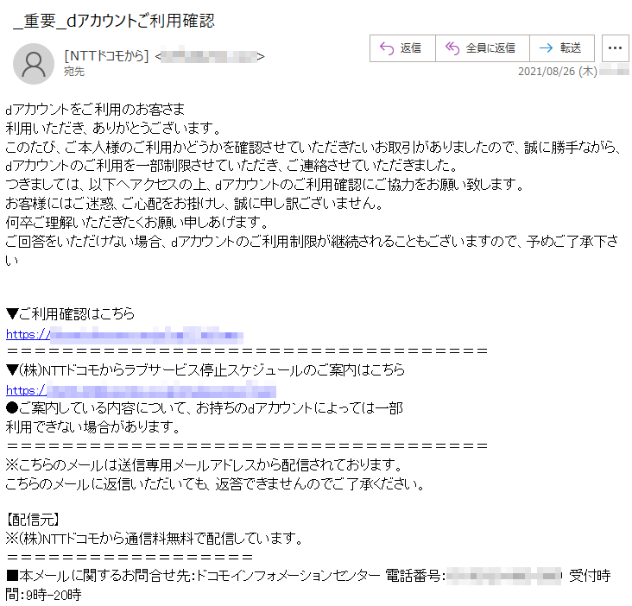This screenshot has height=606, width=632.
Task: Click the received date 2021/08/26 (木)
Action: tap(558, 72)
